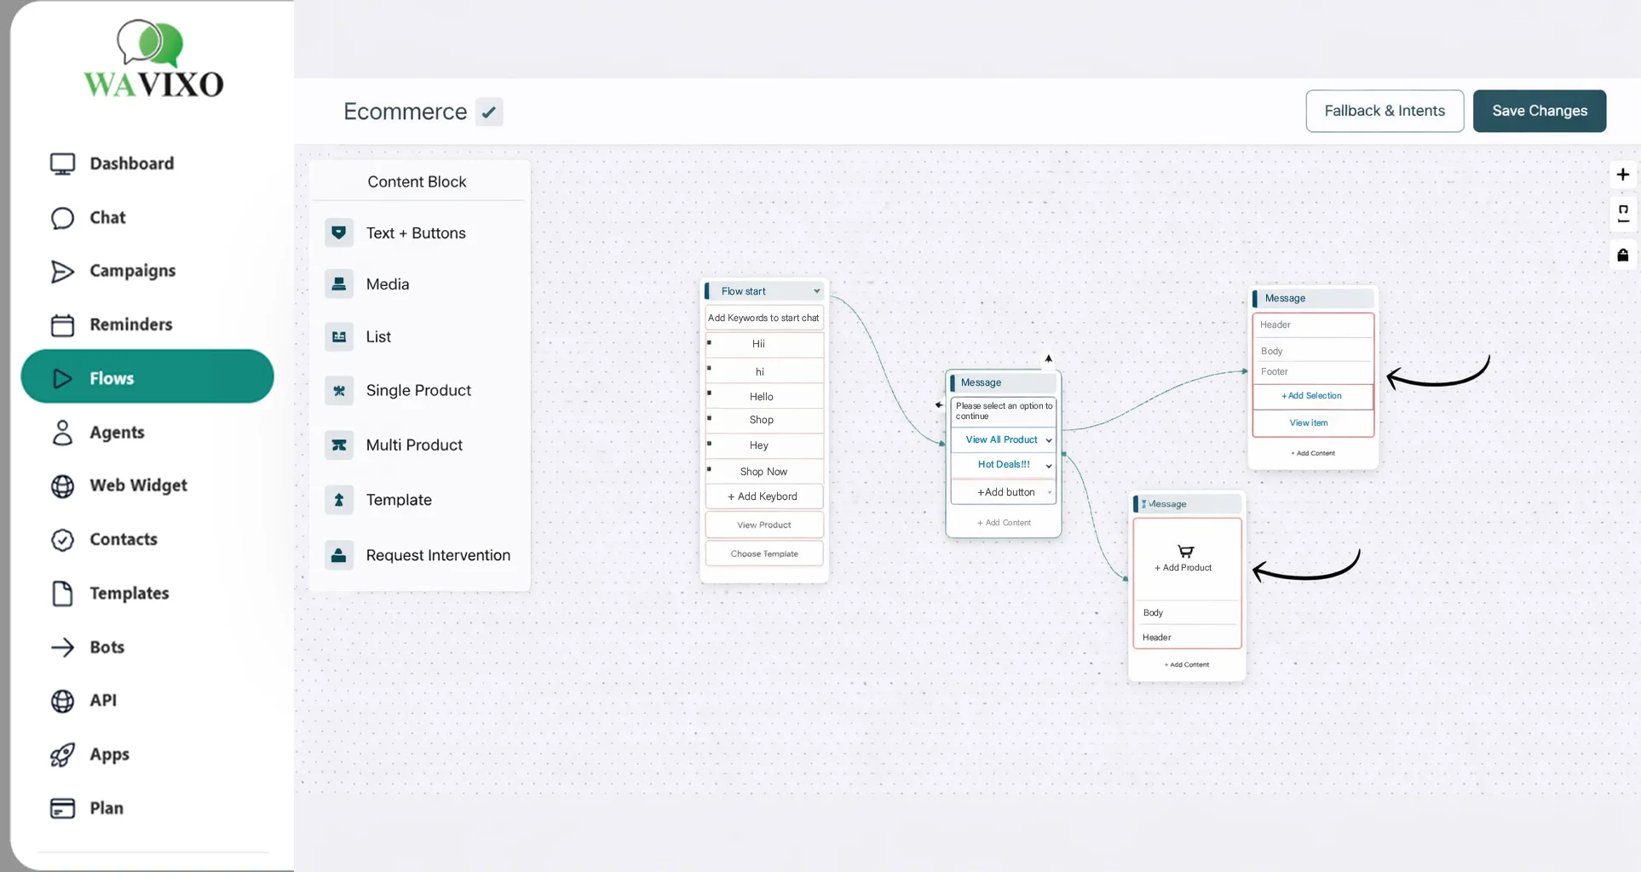Add product via the cart icon
The height and width of the screenshot is (872, 1641).
click(x=1185, y=551)
